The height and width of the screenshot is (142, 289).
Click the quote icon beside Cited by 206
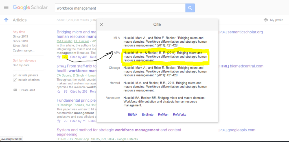pos(65,91)
